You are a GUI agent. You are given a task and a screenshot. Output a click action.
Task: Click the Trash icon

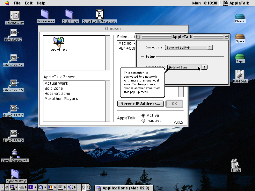pos(235,163)
